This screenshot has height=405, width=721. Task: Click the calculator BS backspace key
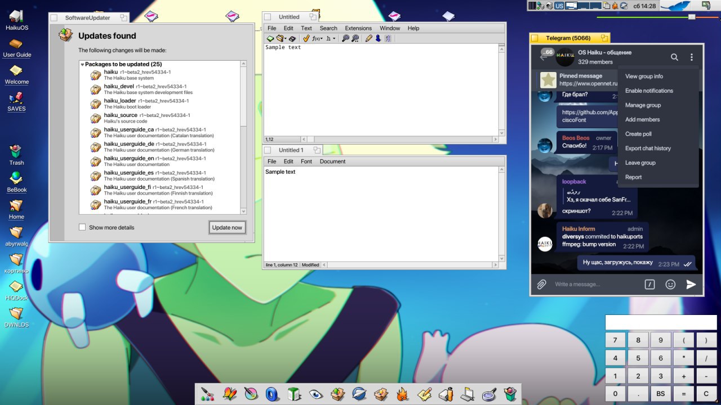(661, 394)
